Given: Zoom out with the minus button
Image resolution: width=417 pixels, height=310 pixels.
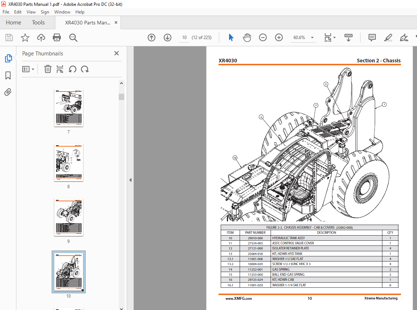Looking at the screenshot, I should [263, 38].
